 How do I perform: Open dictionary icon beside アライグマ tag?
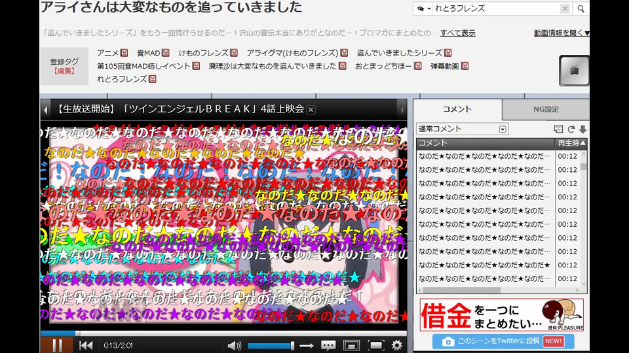coord(344,53)
